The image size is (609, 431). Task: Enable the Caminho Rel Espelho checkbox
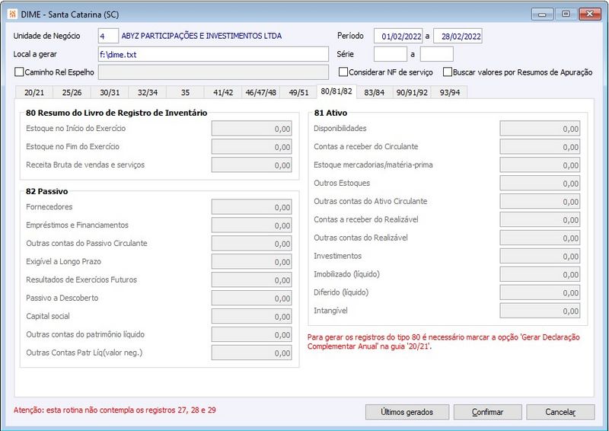pos(19,72)
